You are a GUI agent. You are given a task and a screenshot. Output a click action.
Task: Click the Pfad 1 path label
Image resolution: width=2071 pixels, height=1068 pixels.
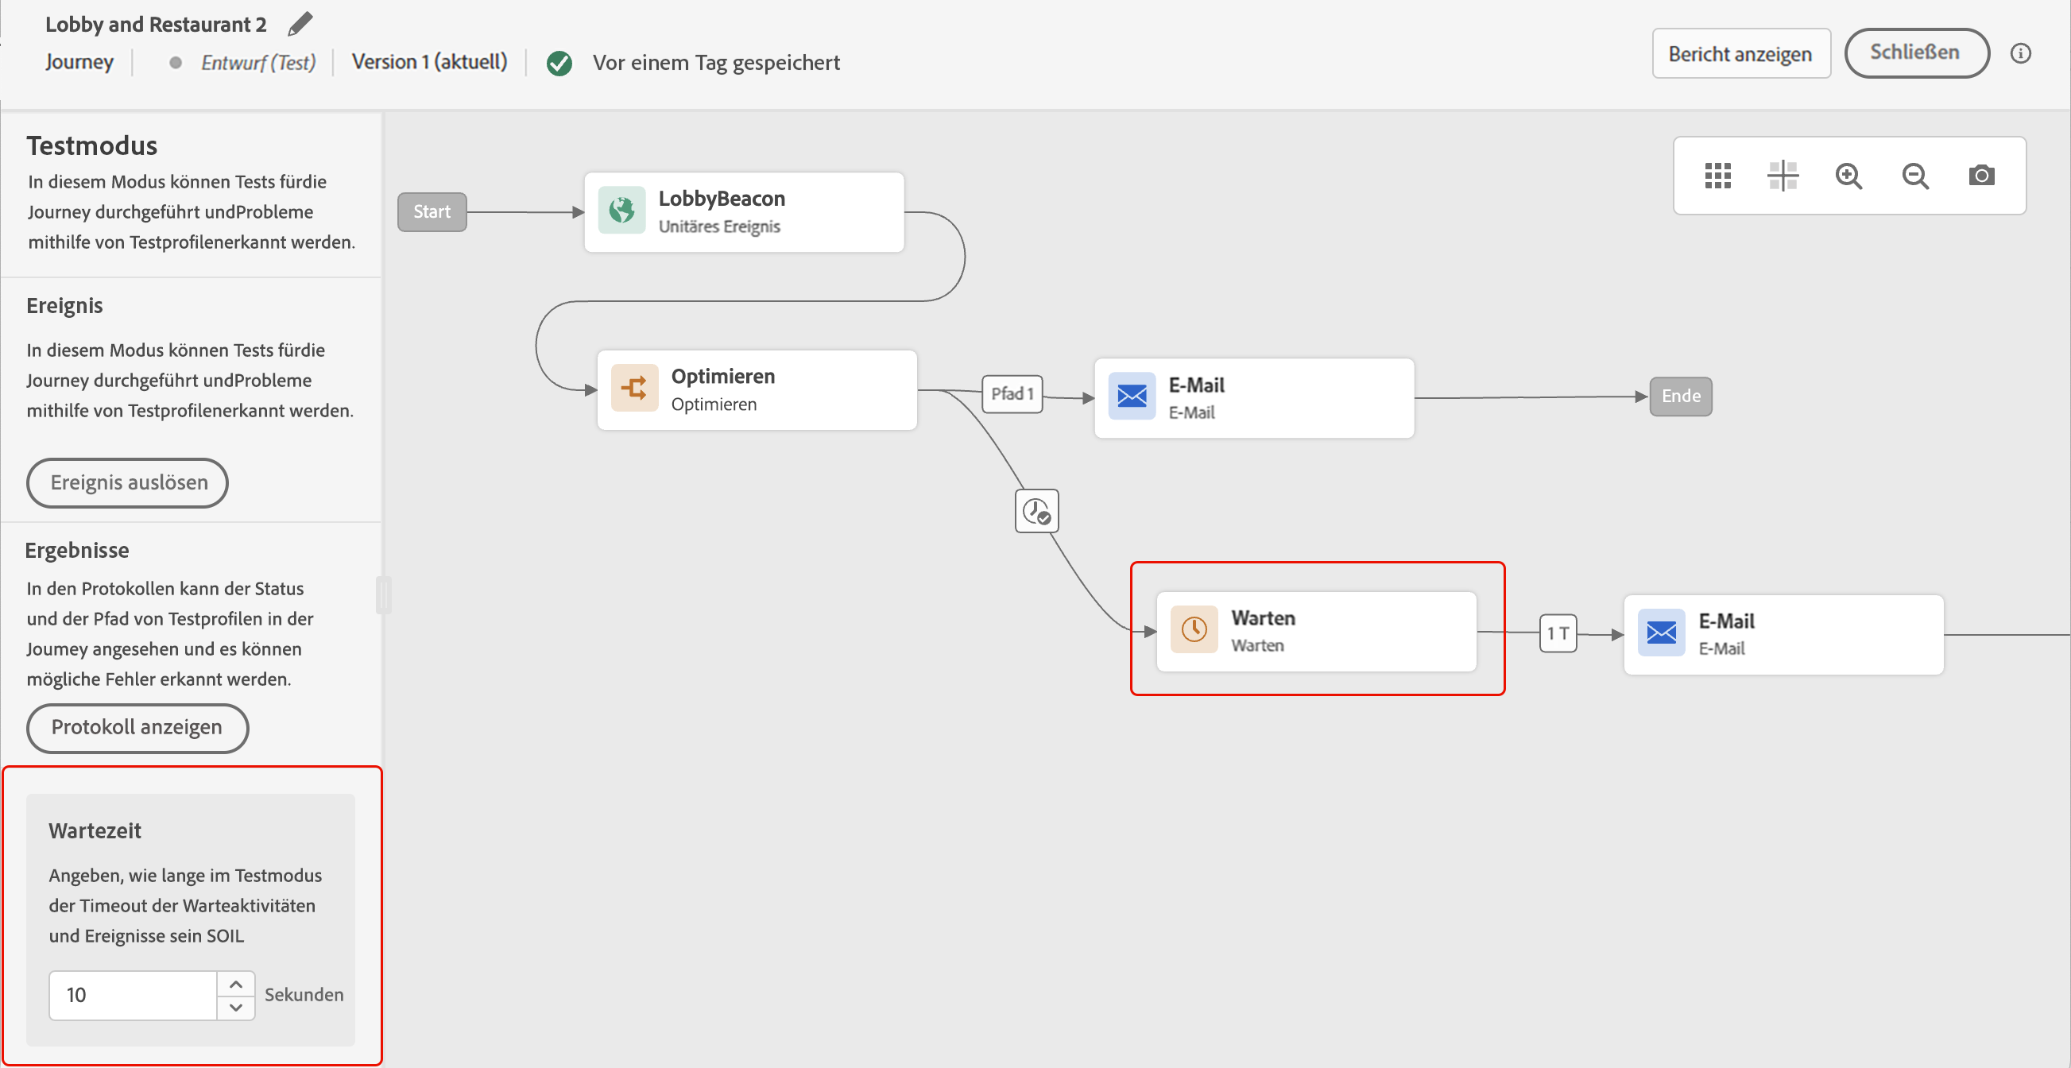tap(1012, 394)
